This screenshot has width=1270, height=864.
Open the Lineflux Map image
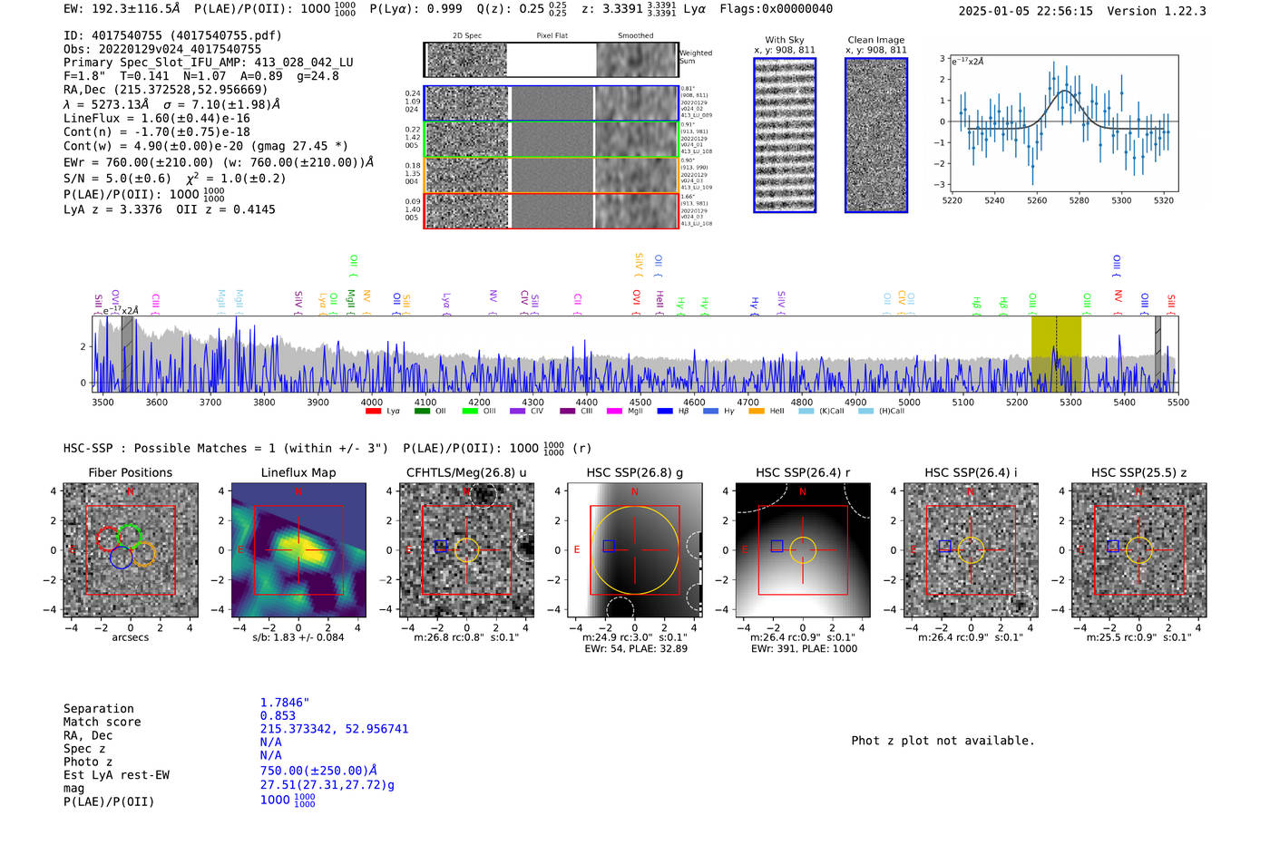298,550
